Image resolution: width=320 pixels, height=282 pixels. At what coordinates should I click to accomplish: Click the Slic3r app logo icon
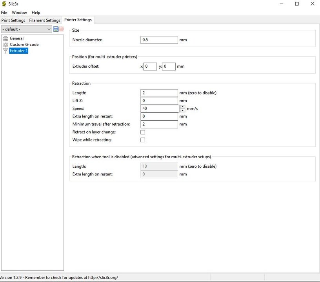[x=4, y=4]
